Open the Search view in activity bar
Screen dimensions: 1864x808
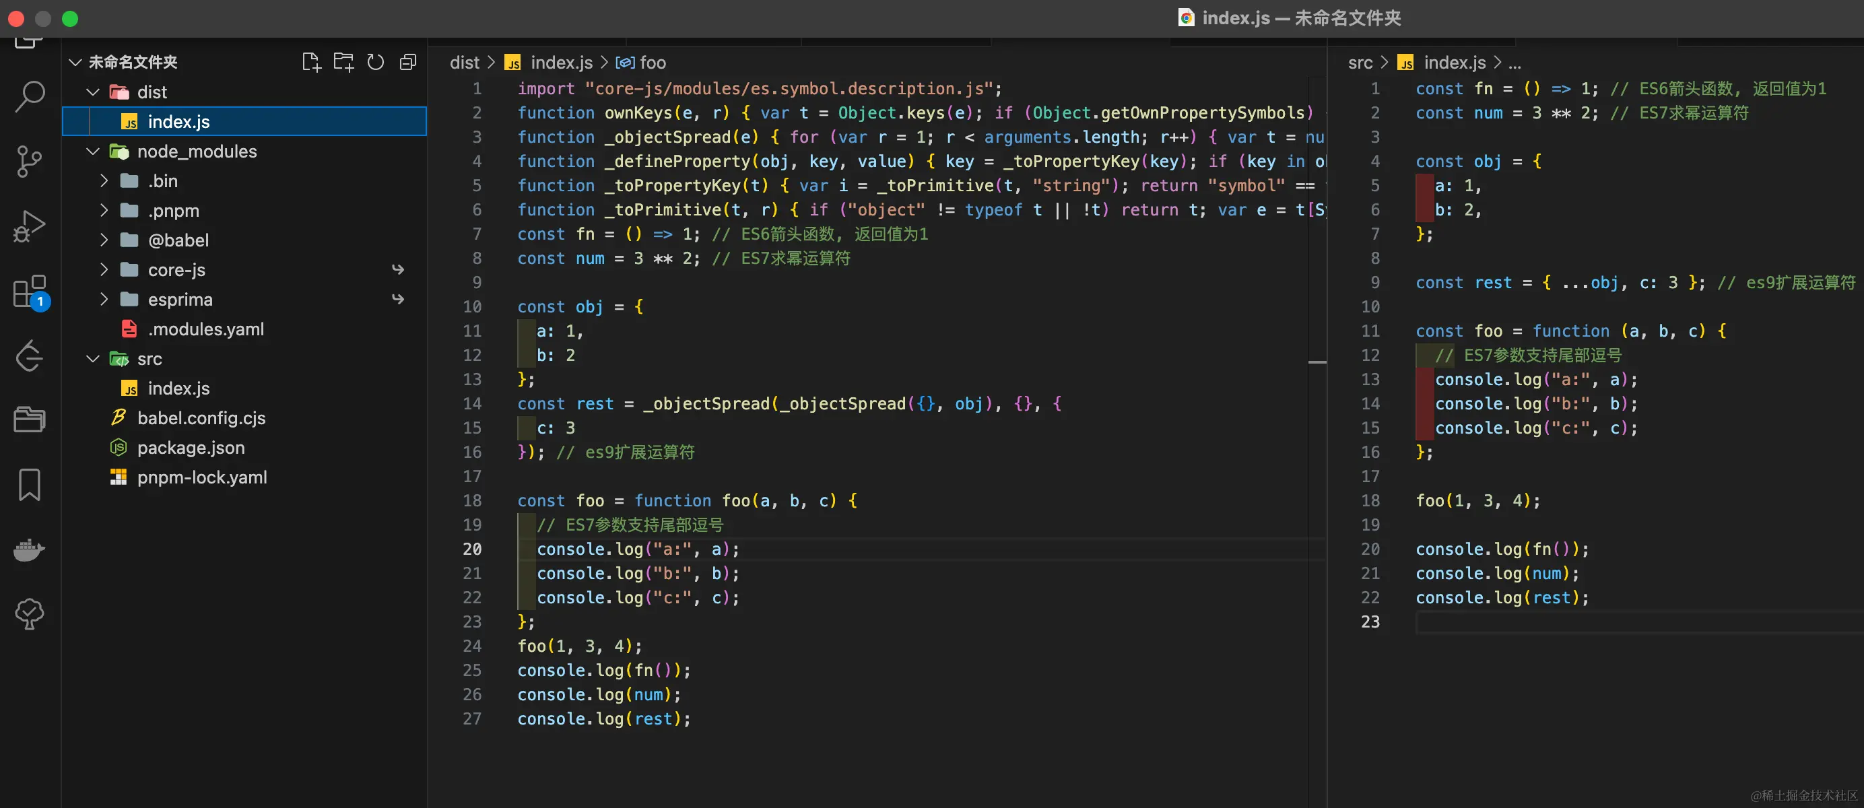pos(30,96)
